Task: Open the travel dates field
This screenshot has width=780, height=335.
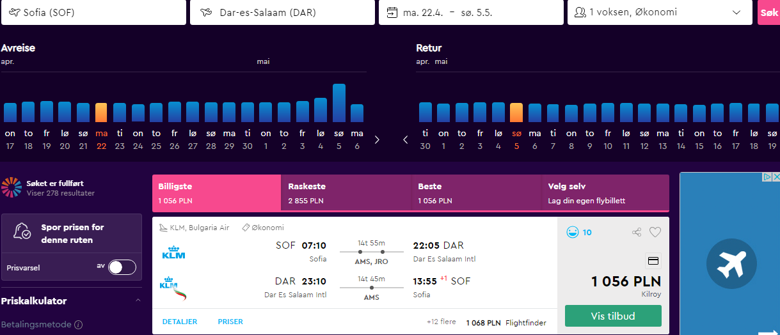Action: [471, 12]
